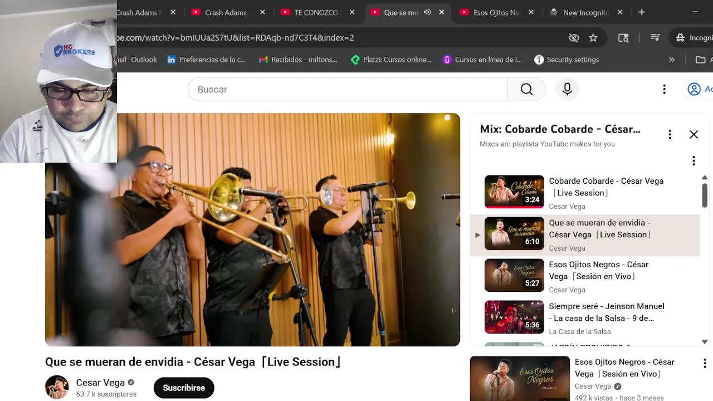Image resolution: width=713 pixels, height=401 pixels.
Task: Click '63.7 k suscriptores' text
Action: point(106,394)
